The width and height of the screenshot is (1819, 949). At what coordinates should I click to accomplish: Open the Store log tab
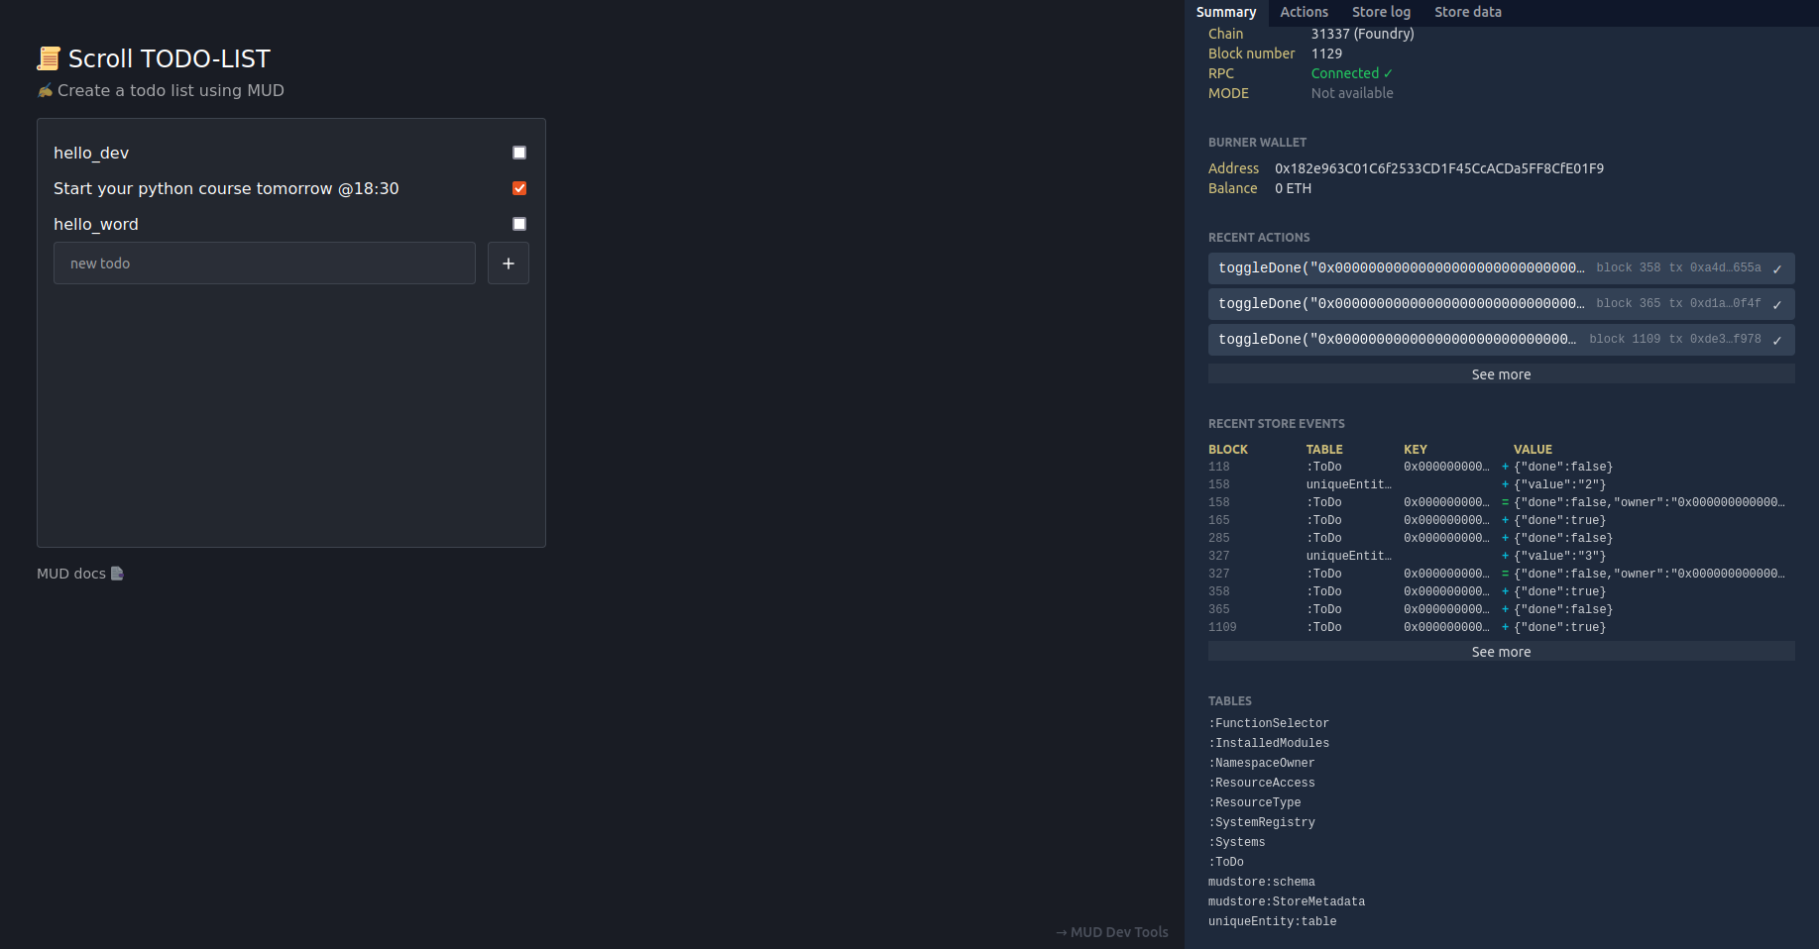[x=1381, y=12]
